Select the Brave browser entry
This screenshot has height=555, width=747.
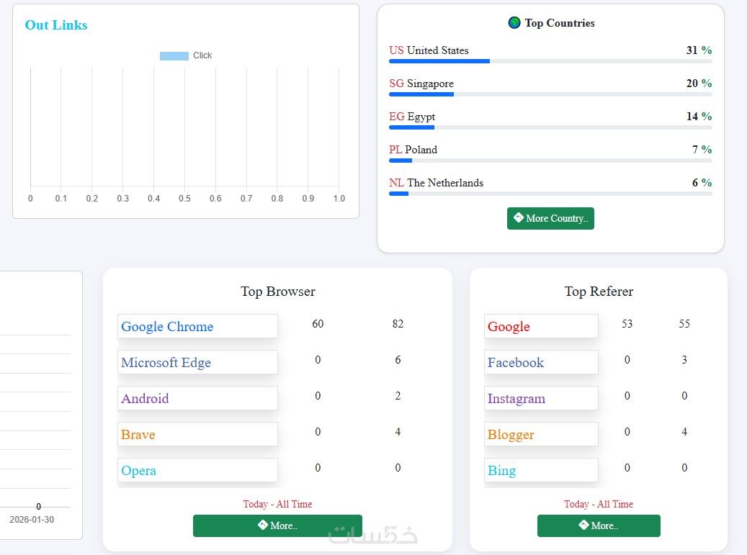click(x=197, y=434)
